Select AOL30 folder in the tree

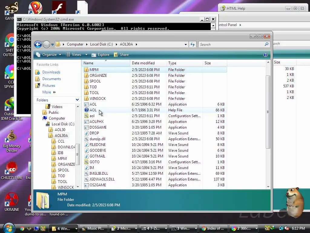60,130
